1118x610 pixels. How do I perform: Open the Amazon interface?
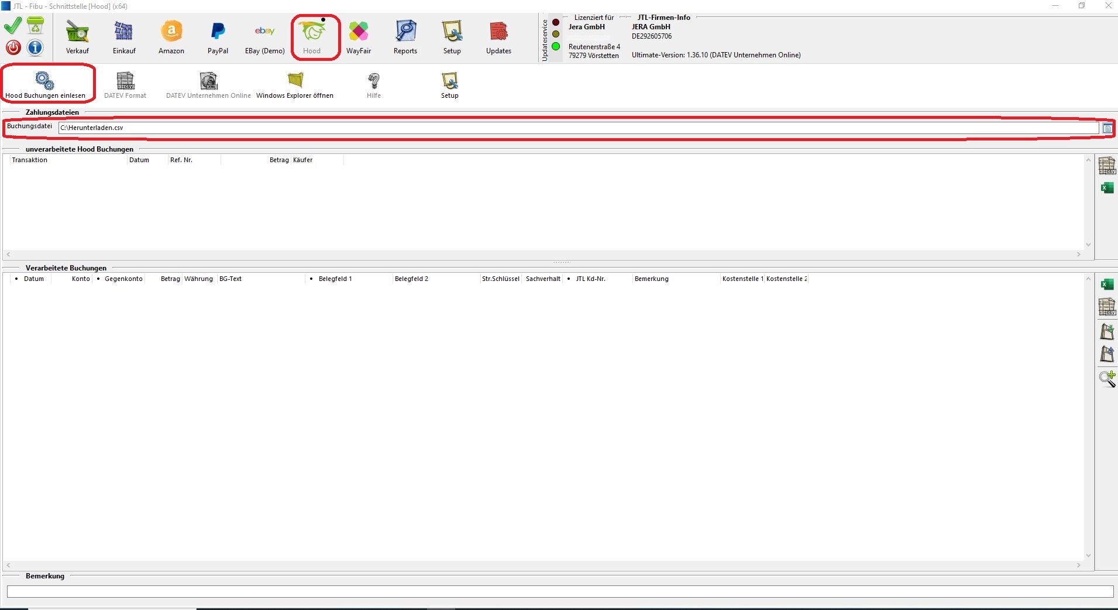[x=171, y=37]
